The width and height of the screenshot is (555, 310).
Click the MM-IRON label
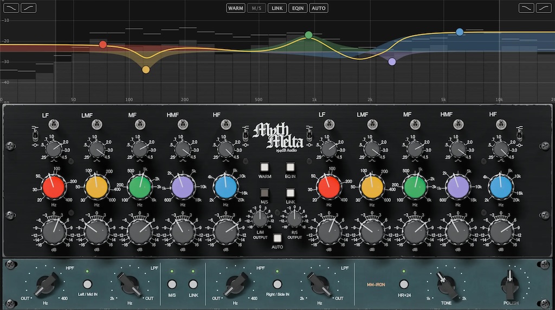376,285
